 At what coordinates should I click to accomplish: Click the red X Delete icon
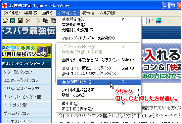(28, 21)
